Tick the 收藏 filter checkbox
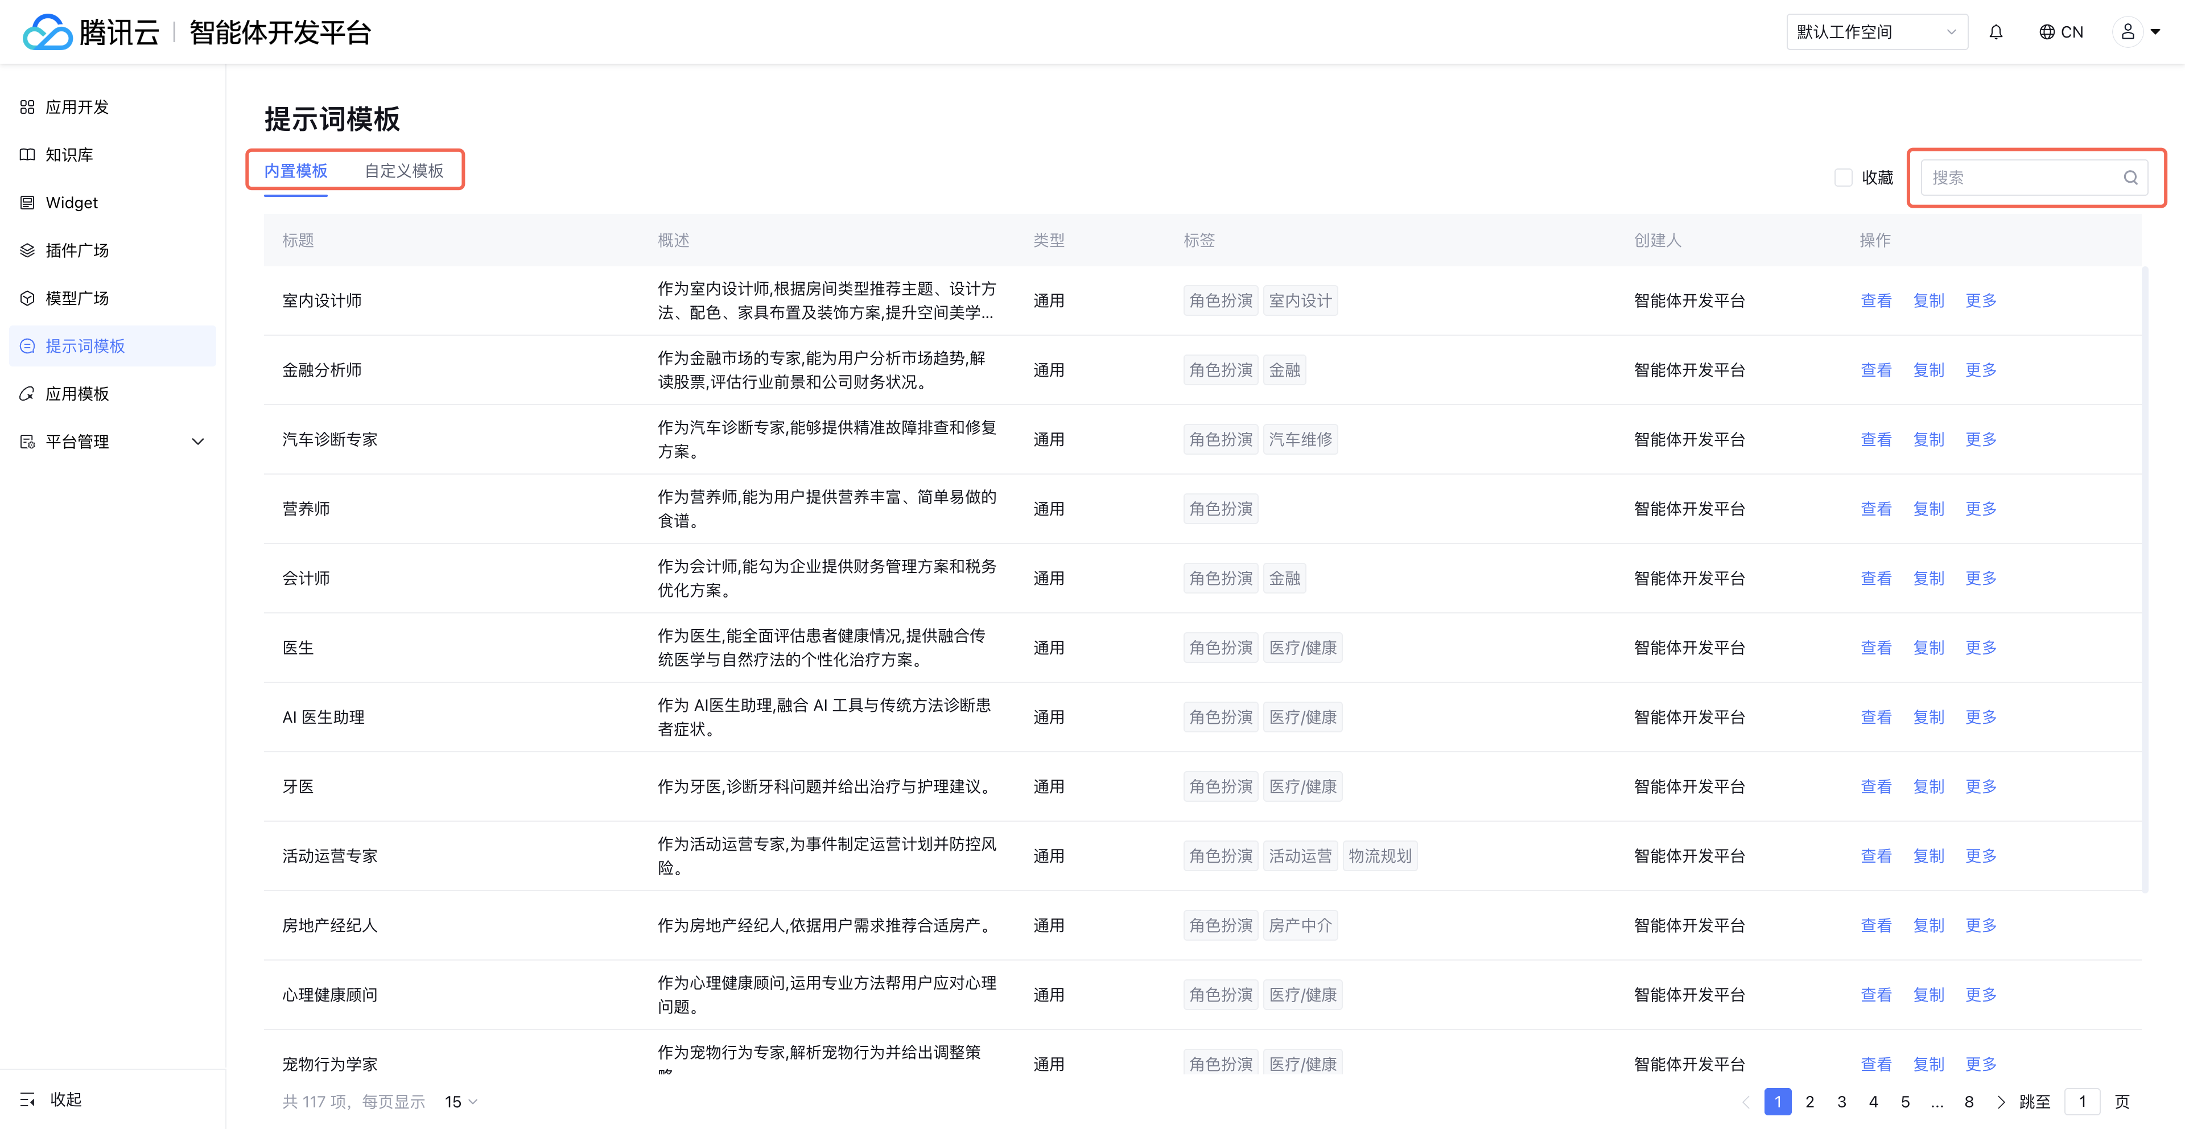The width and height of the screenshot is (2185, 1129). pos(1842,178)
